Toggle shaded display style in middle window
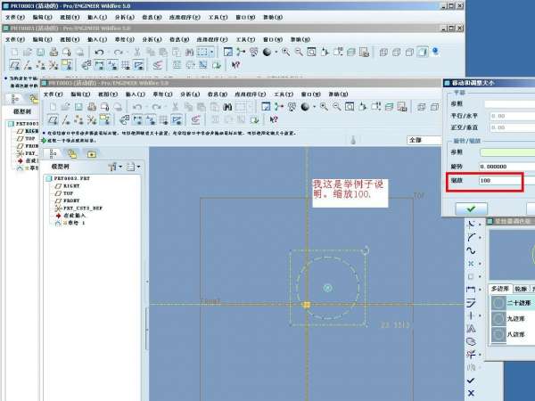The height and width of the screenshot is (401, 535). click(423, 52)
